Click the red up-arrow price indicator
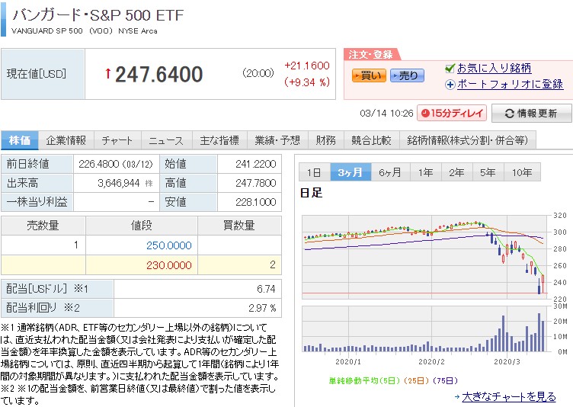573x407 pixels. point(107,73)
